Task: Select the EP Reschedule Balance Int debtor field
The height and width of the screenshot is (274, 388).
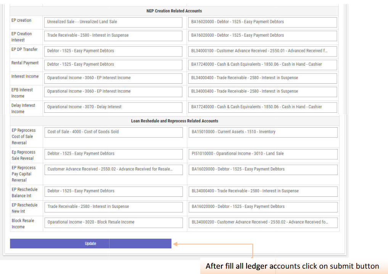Action: tap(113, 191)
